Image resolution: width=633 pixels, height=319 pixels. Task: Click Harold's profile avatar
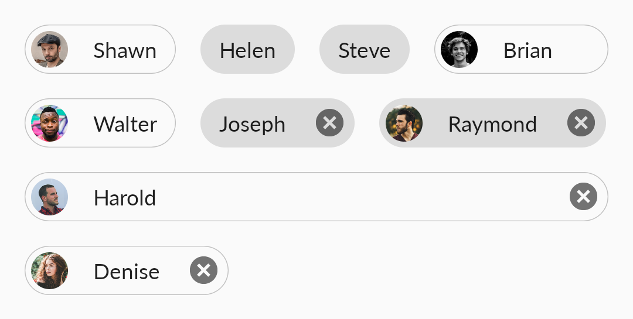coord(50,197)
